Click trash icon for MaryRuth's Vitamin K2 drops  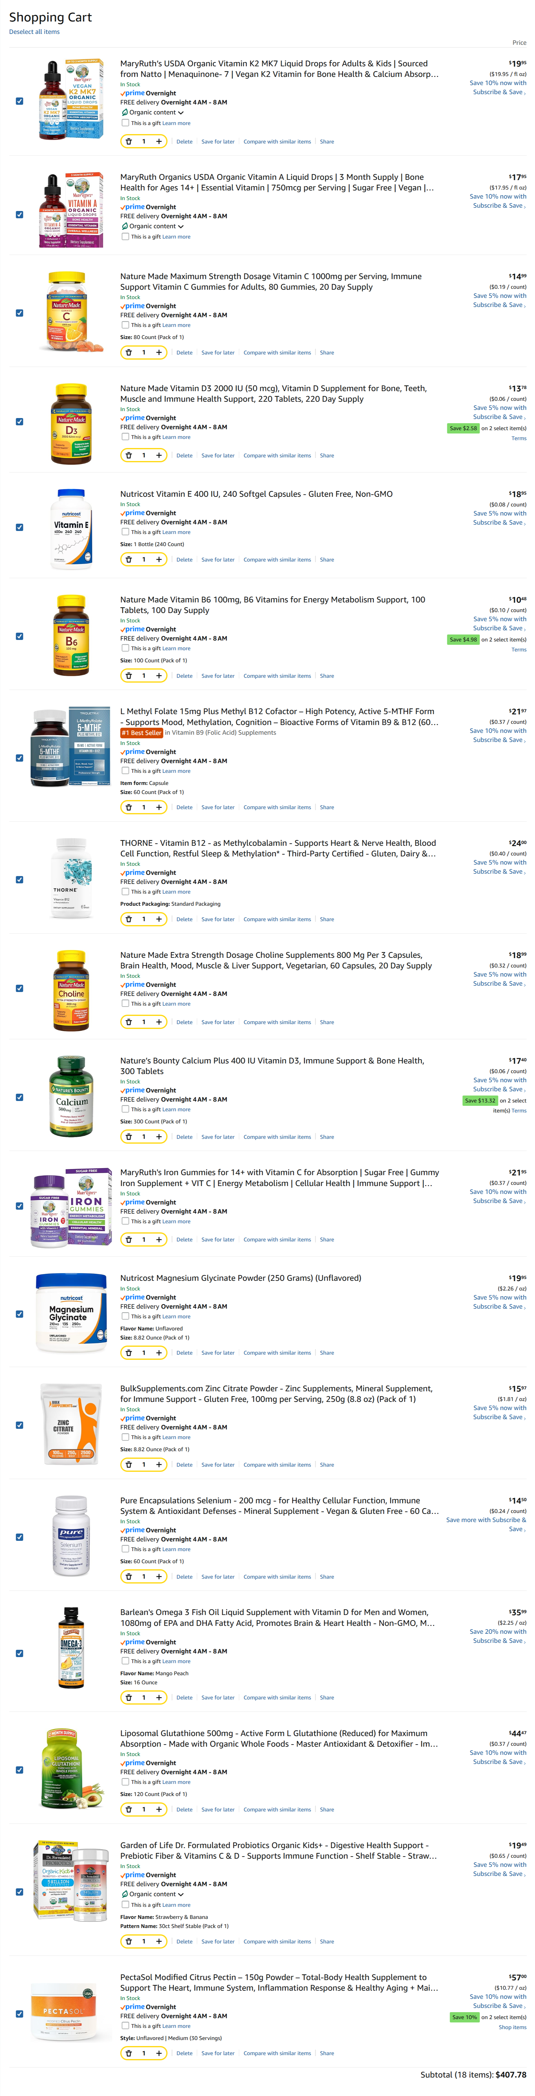(129, 142)
